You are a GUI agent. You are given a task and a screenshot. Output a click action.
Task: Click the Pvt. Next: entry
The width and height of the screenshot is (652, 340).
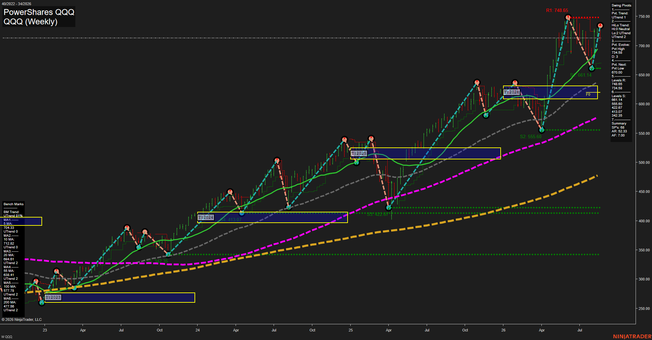[x=619, y=65]
